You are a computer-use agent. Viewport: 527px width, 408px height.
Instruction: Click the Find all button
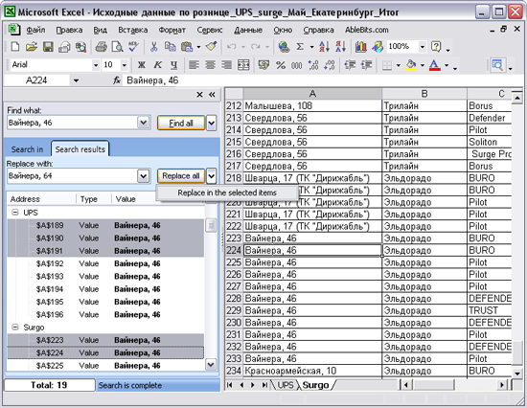tap(181, 123)
